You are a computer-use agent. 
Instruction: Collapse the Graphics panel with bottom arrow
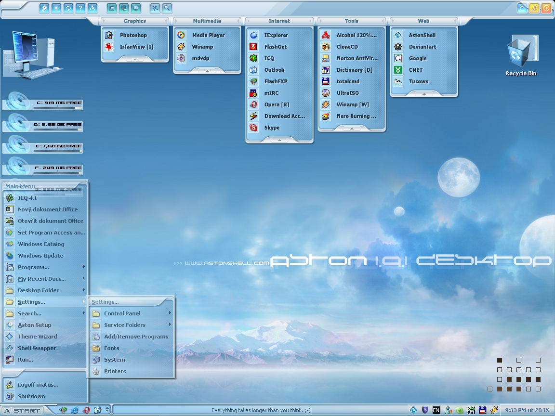click(135, 59)
